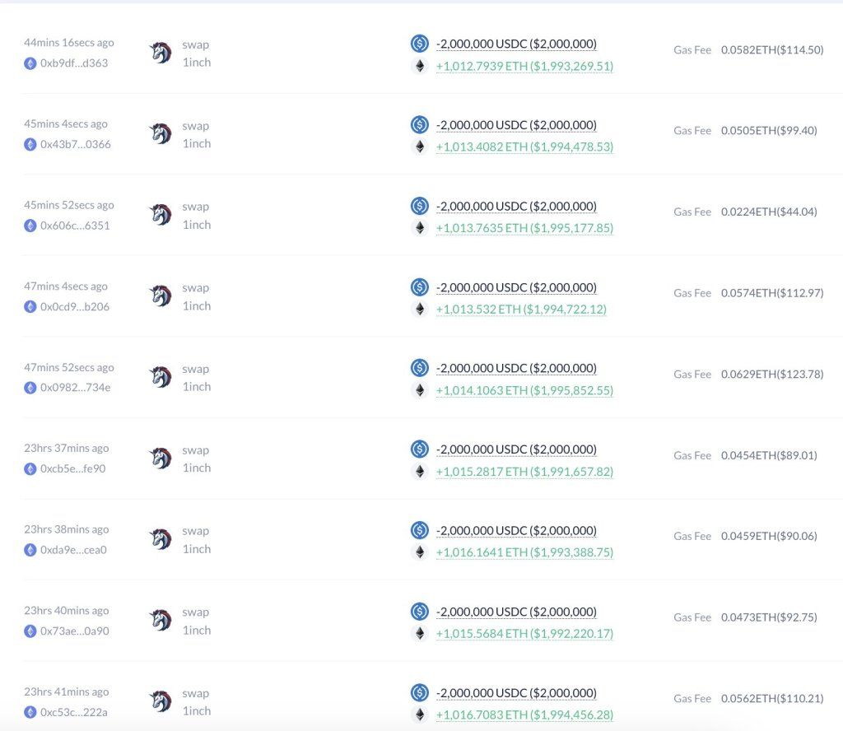Click the +1,014.1063 ETH ($1,995,852.55) amount
843x731 pixels.
[524, 390]
